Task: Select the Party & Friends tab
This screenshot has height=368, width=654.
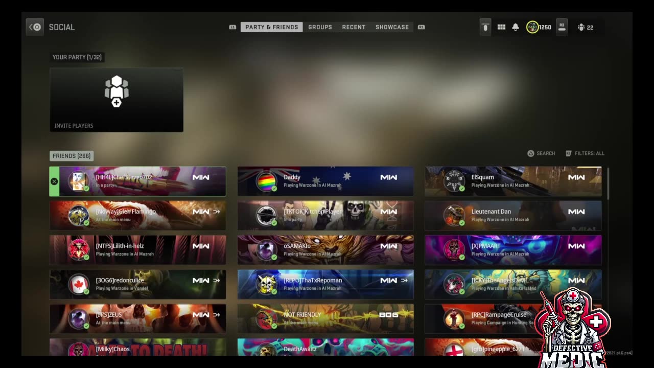Action: pos(271,27)
